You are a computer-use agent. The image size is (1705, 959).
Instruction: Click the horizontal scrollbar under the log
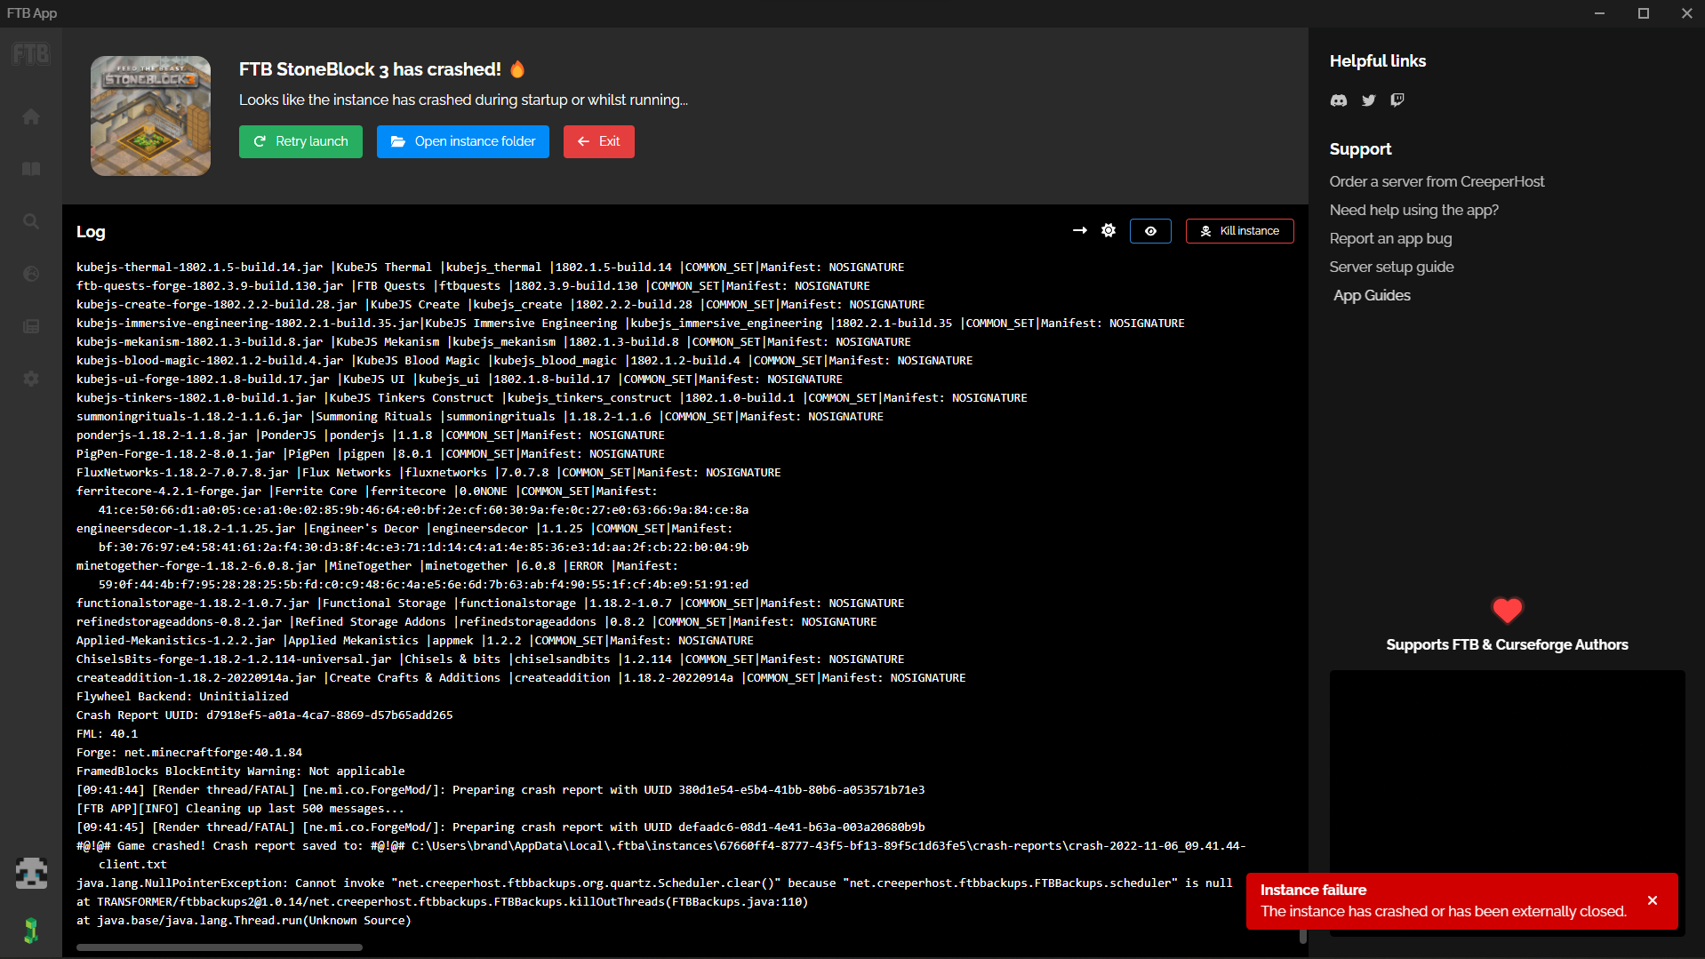tap(220, 947)
